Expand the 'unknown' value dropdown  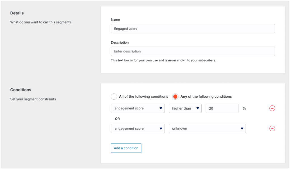click(207, 129)
